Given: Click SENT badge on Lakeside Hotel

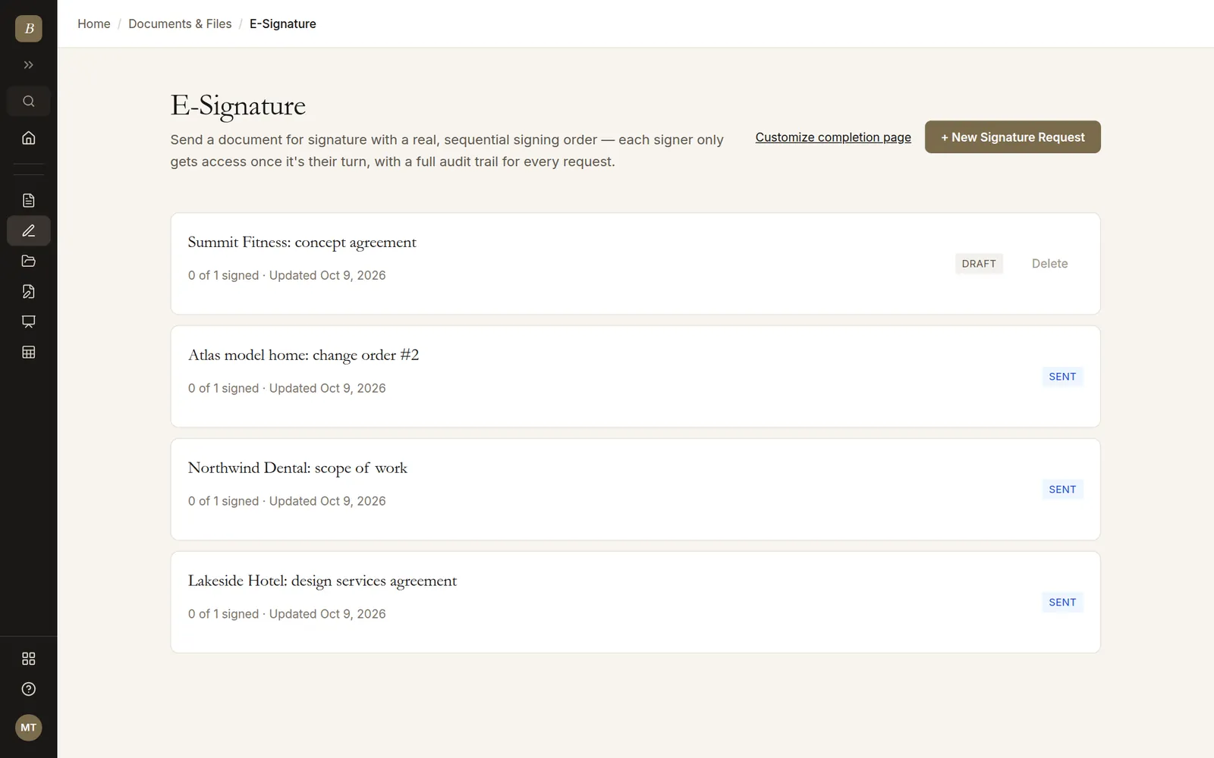Looking at the screenshot, I should (x=1062, y=603).
